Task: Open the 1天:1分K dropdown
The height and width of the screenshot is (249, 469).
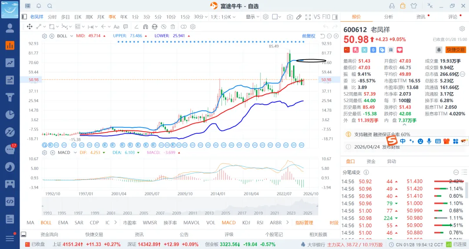Action: [x=223, y=17]
